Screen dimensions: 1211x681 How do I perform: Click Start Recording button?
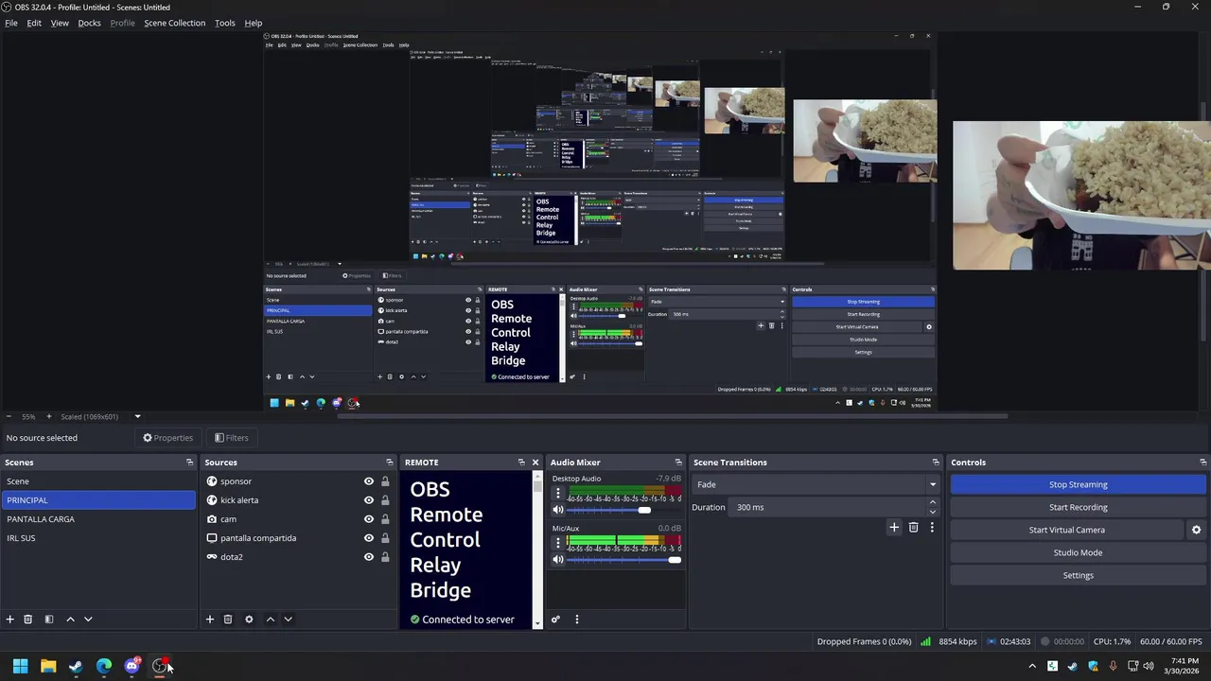pyautogui.click(x=1078, y=507)
